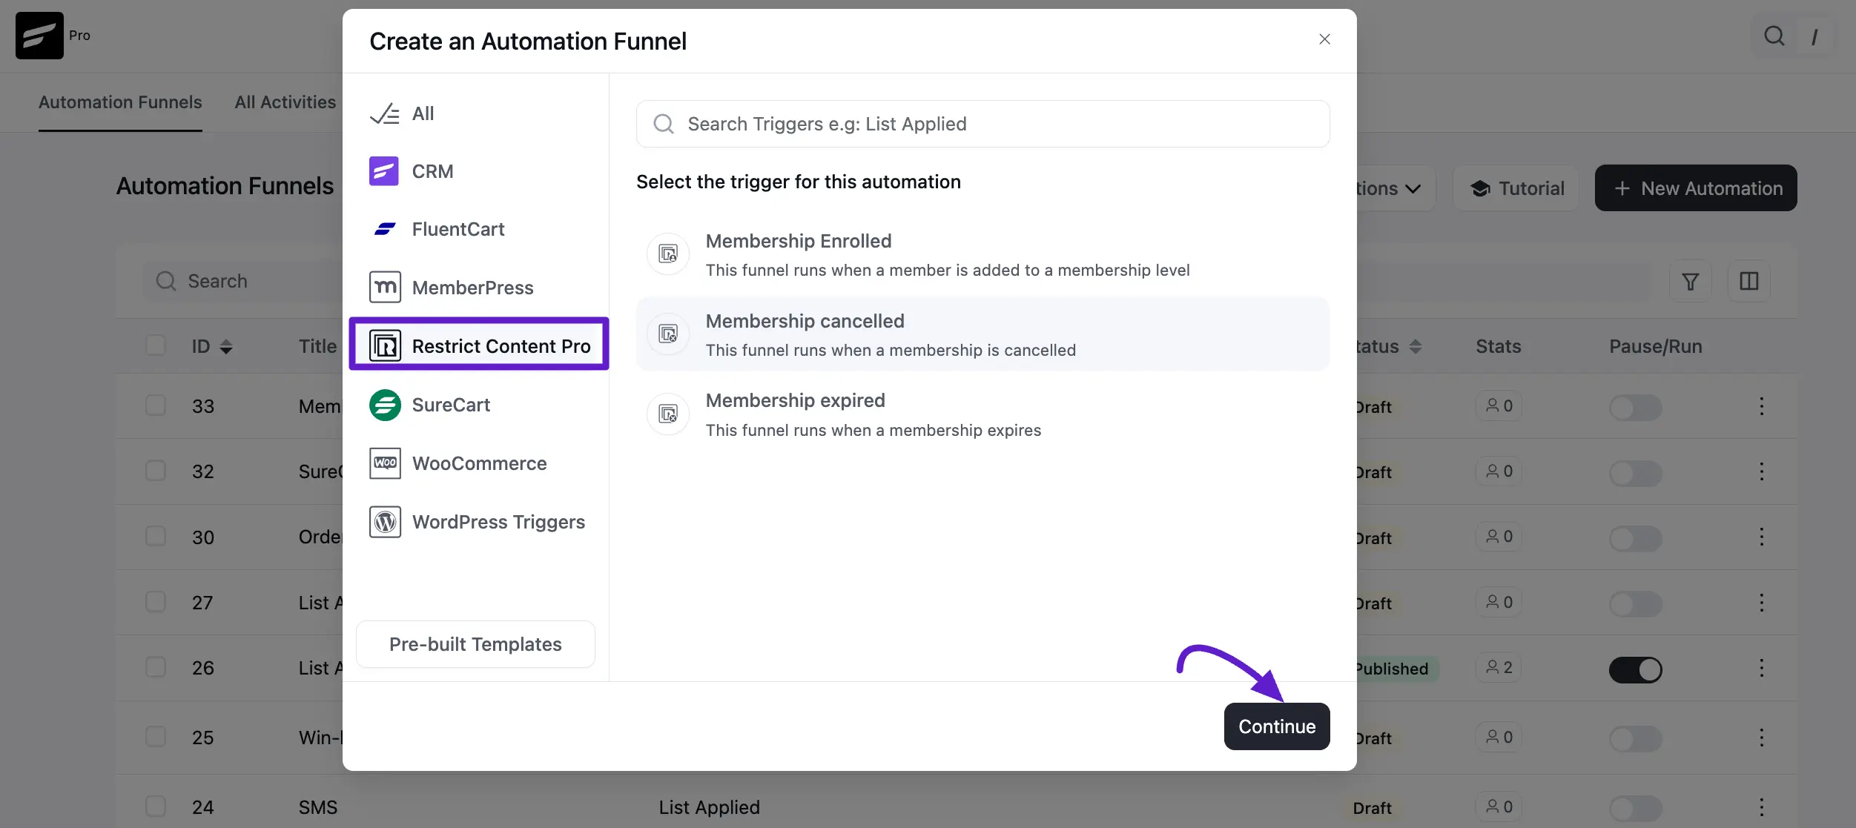
Task: View subscriber stats count for funnel 30
Action: pyautogui.click(x=1499, y=536)
